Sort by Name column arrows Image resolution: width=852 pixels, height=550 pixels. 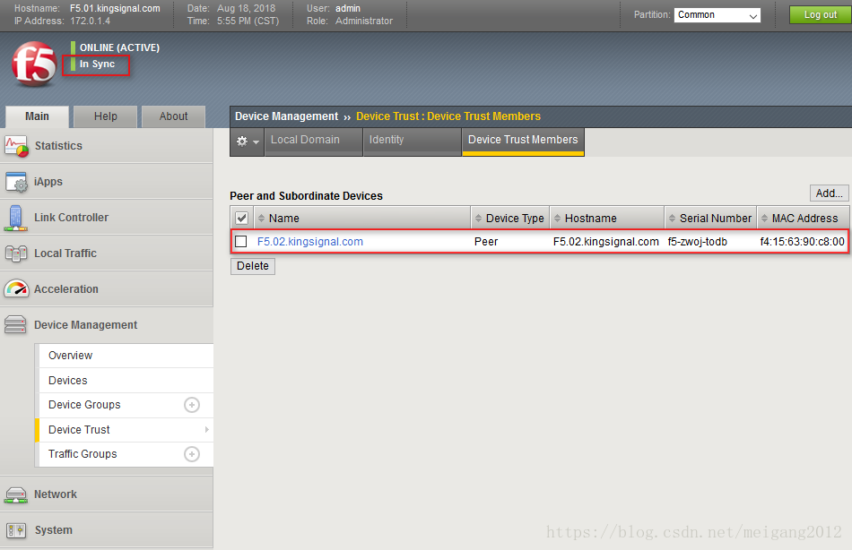261,219
